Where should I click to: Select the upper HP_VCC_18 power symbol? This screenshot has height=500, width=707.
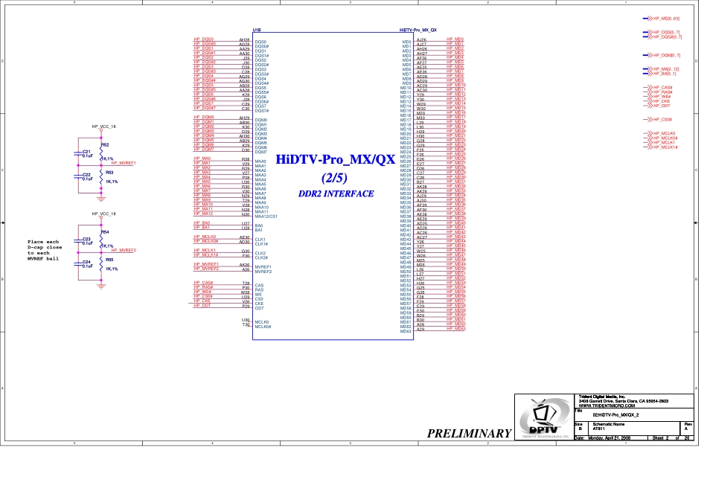coord(102,127)
